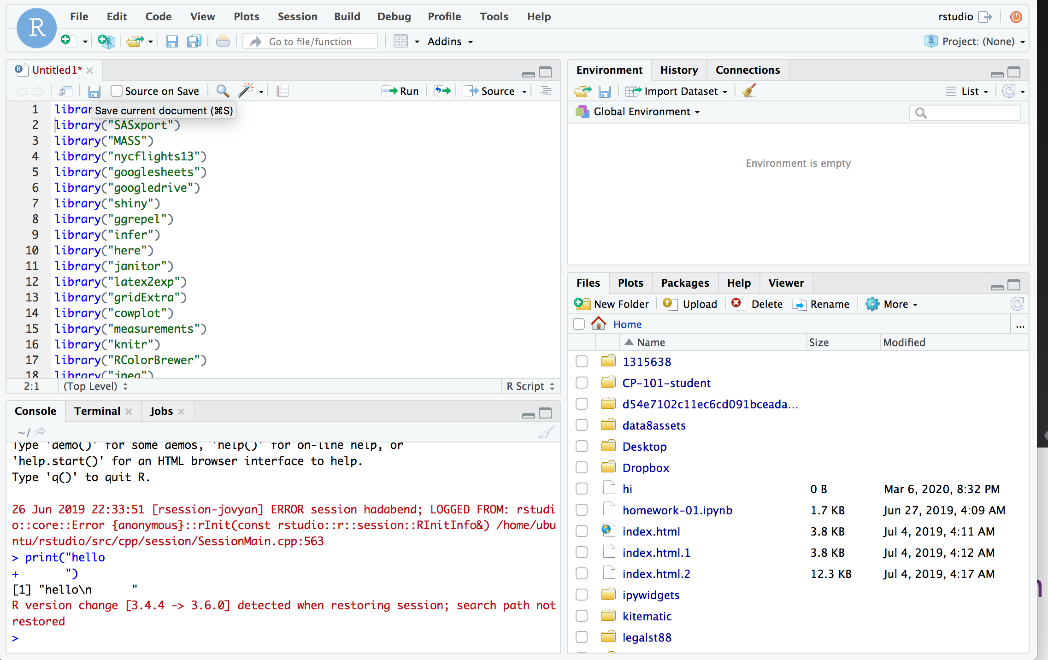
Task: Open the Global Environment dropdown
Action: click(x=643, y=112)
